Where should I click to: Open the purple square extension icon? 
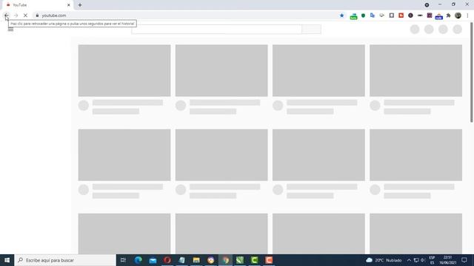click(x=430, y=16)
